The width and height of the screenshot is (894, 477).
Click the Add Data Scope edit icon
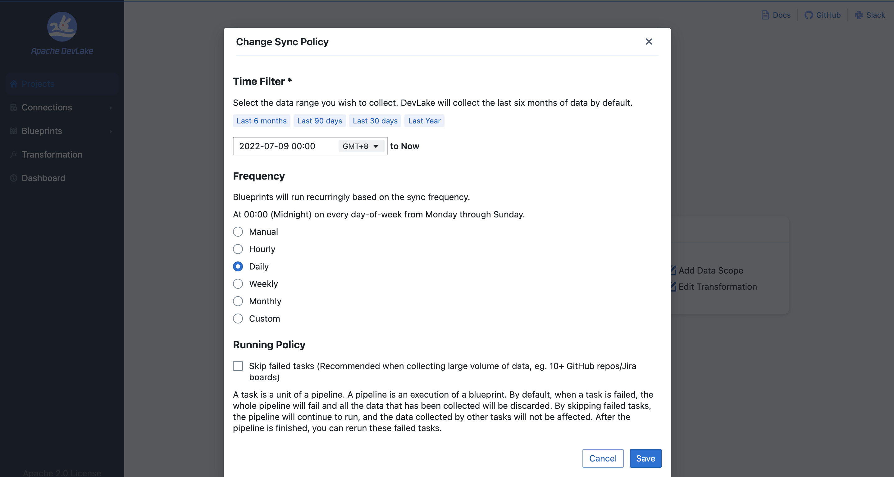pos(673,270)
